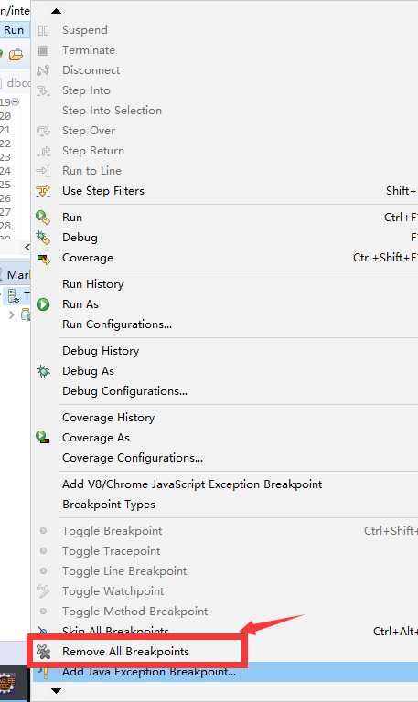Click the Coverage icon in the menu

[43, 259]
